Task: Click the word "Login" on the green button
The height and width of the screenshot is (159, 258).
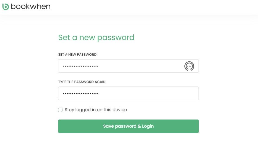Action: [x=148, y=126]
